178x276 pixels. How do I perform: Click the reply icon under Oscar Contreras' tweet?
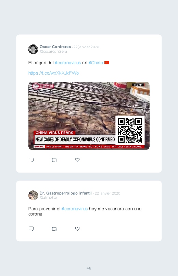(31, 160)
